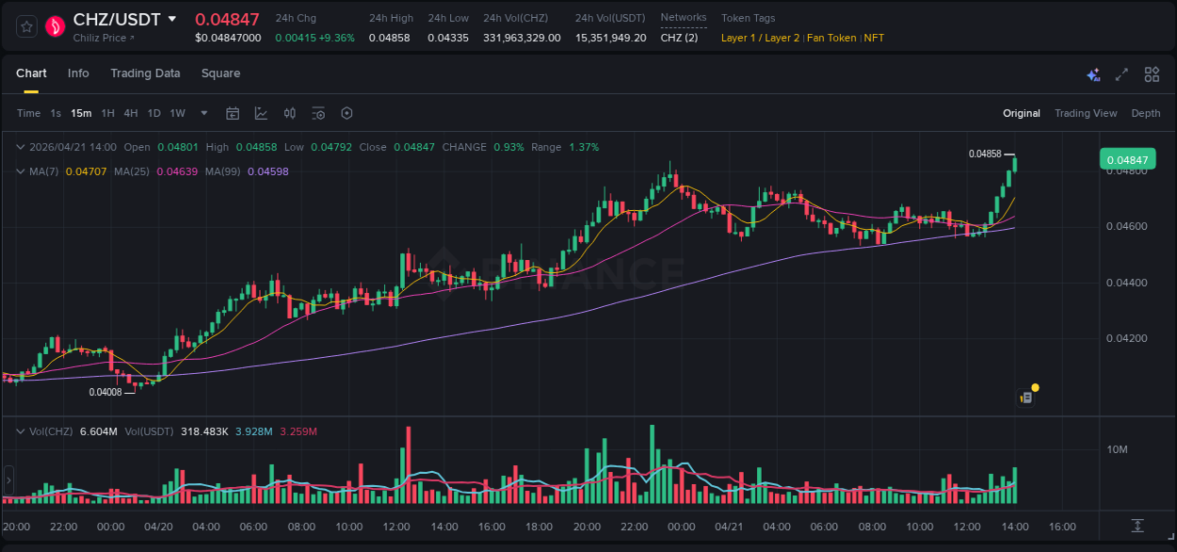
Task: Expand the extra timeframes dropdown arrow
Action: pos(202,113)
